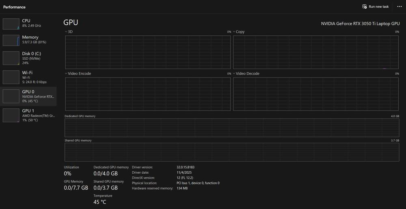
Task: Open the three-dot more options menu
Action: click(399, 7)
